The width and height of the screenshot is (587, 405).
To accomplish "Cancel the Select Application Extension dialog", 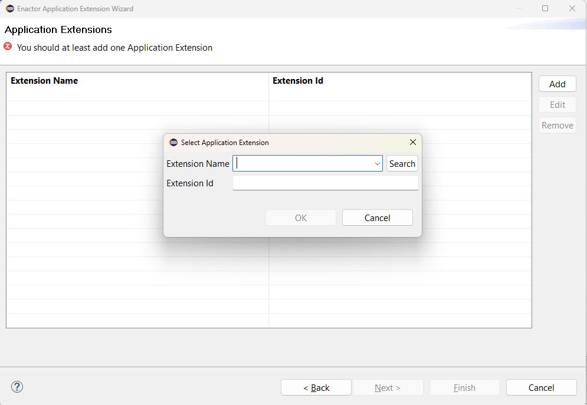I will pos(378,218).
